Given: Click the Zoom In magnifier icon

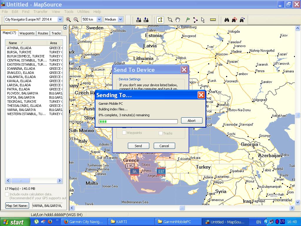Looking at the screenshot, I should (x=68, y=20).
